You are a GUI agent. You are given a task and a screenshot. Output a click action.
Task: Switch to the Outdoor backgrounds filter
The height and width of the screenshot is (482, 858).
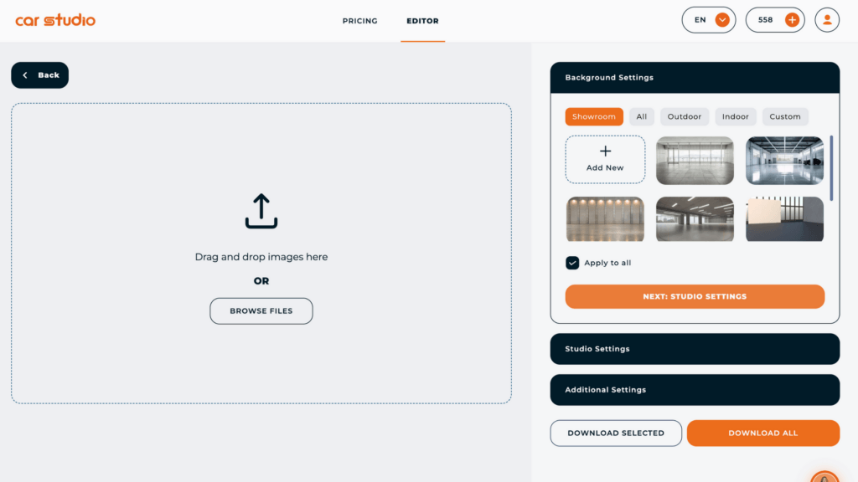684,116
